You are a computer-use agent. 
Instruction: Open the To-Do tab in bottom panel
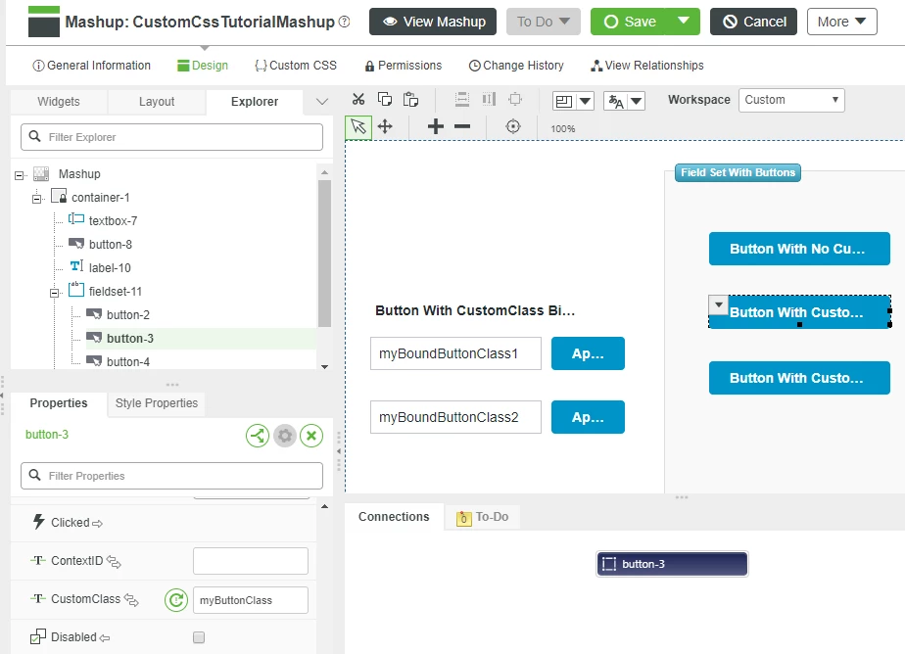tap(483, 517)
